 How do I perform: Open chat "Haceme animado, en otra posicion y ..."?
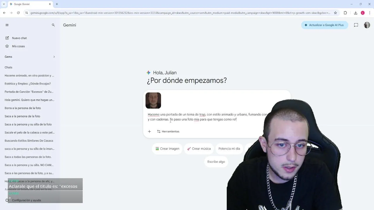pos(29,76)
